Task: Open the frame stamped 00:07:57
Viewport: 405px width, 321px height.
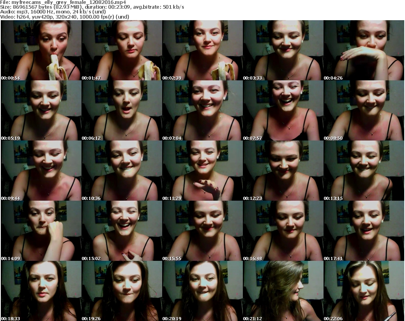Action: pyautogui.click(x=283, y=110)
